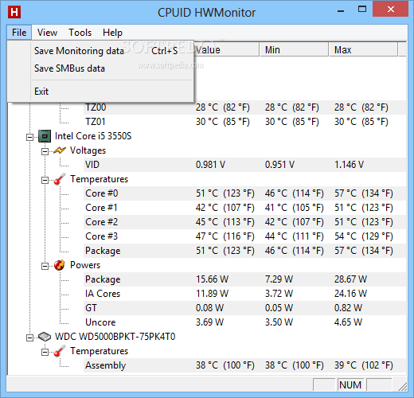The image size is (414, 398).
Task: Click the Min column header
Action: (x=294, y=49)
